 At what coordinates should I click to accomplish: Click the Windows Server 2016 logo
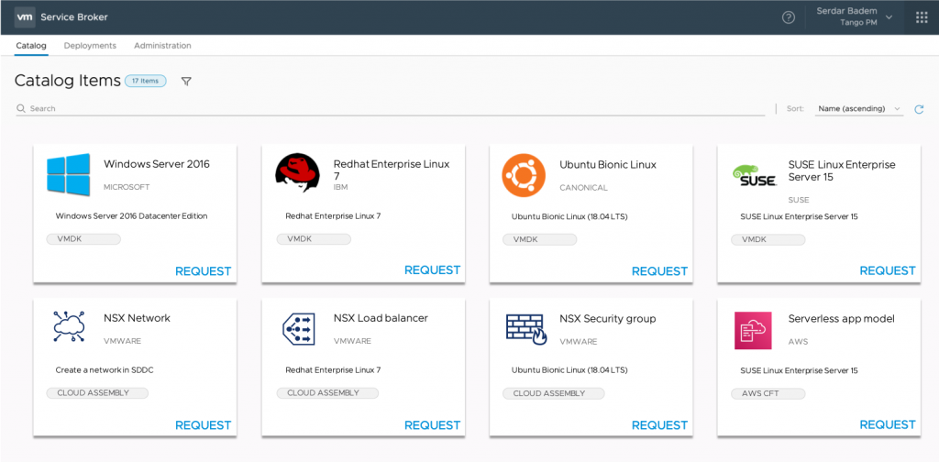(x=68, y=175)
